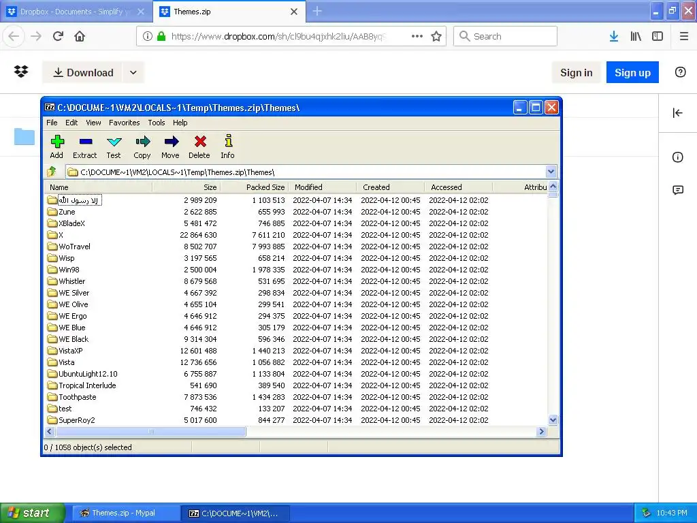Image resolution: width=697 pixels, height=523 pixels.
Task: Open the Help menu in 7-Zip
Action: (180, 123)
